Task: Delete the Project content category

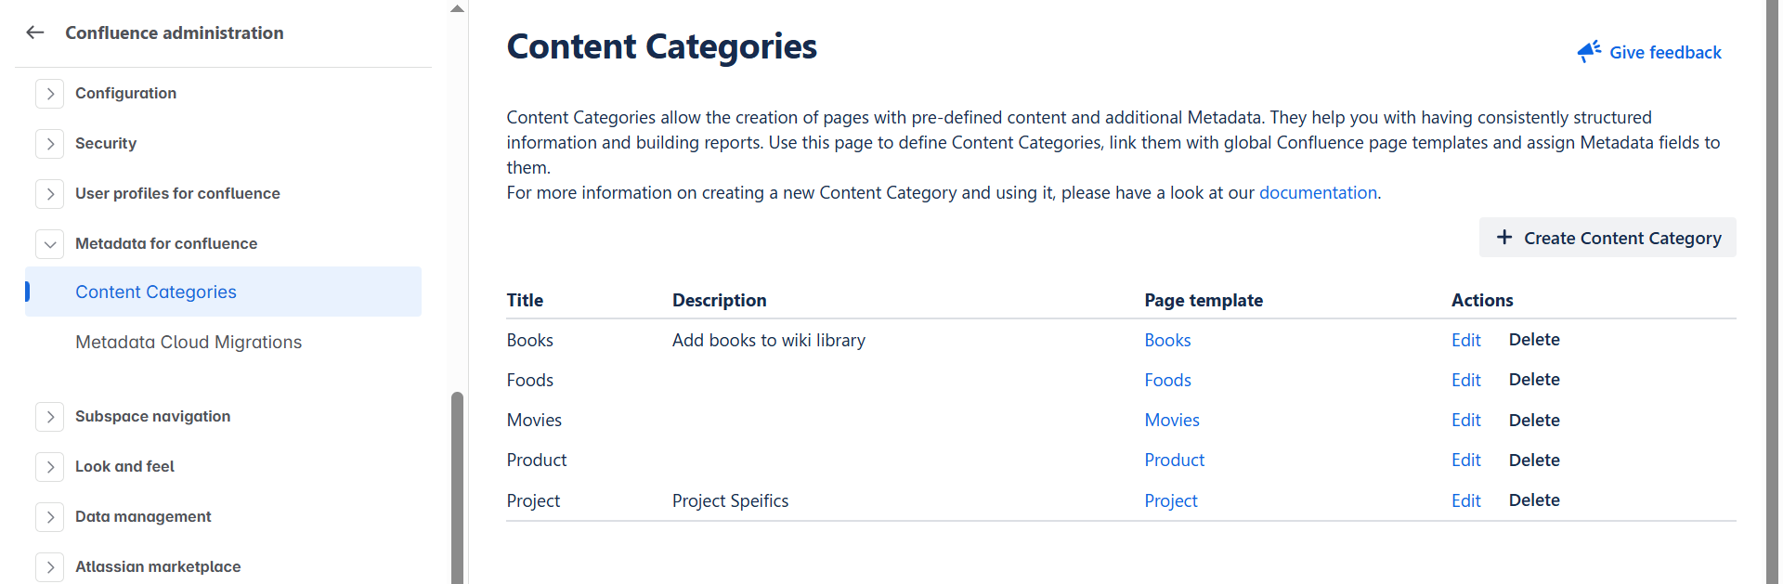Action: coord(1533,500)
